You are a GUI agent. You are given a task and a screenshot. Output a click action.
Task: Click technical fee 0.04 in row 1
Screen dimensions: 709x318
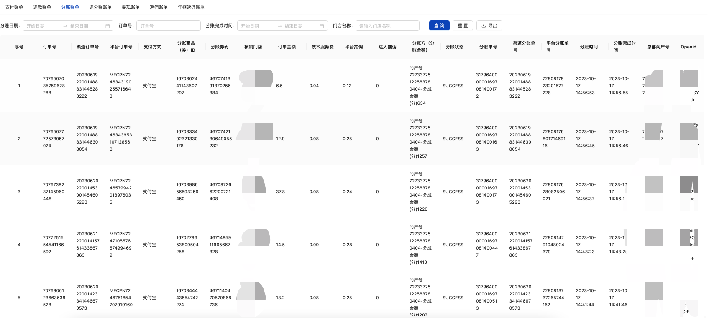[314, 86]
